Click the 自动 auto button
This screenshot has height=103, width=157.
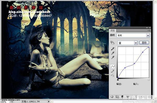click(144, 43)
